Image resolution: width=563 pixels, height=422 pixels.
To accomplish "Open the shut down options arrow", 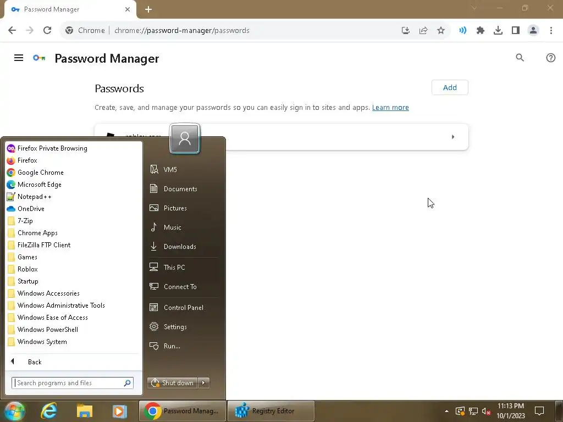I will tap(203, 383).
